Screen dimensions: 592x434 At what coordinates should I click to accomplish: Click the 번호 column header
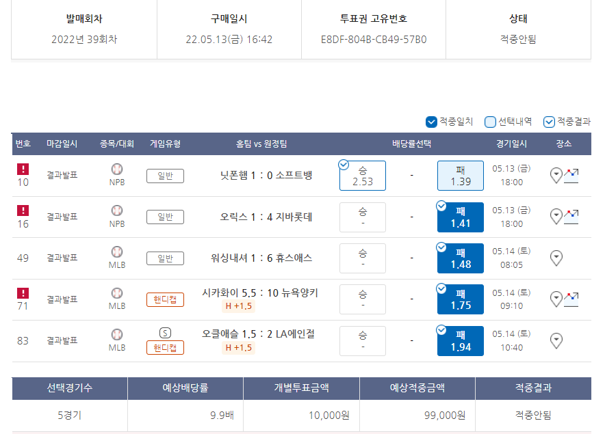coord(23,144)
